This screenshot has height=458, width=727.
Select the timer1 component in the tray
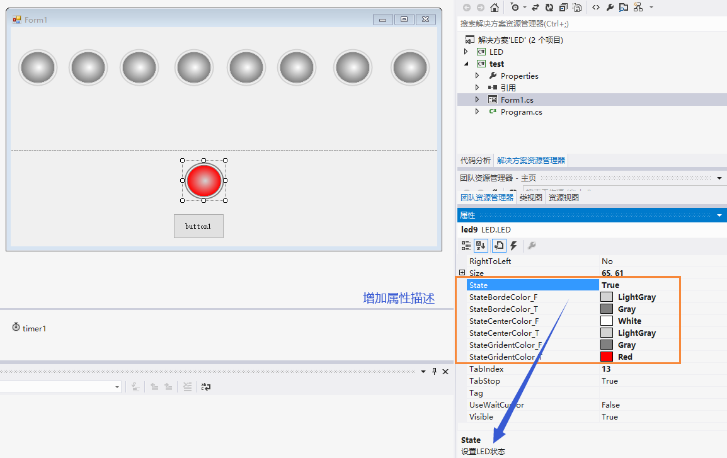click(x=29, y=328)
